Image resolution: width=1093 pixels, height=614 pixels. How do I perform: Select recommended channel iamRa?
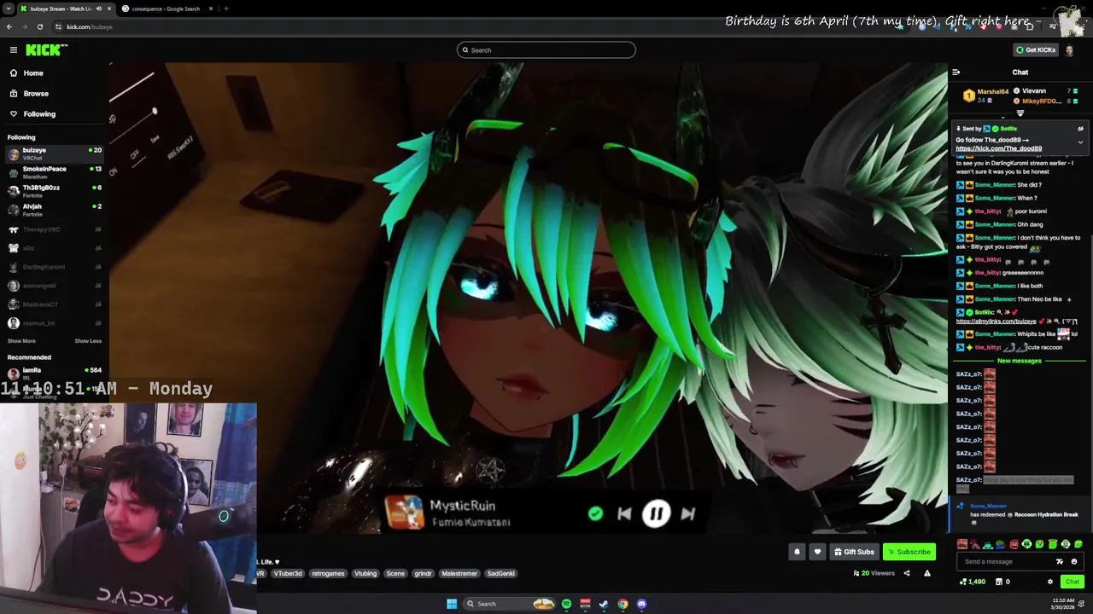click(54, 374)
